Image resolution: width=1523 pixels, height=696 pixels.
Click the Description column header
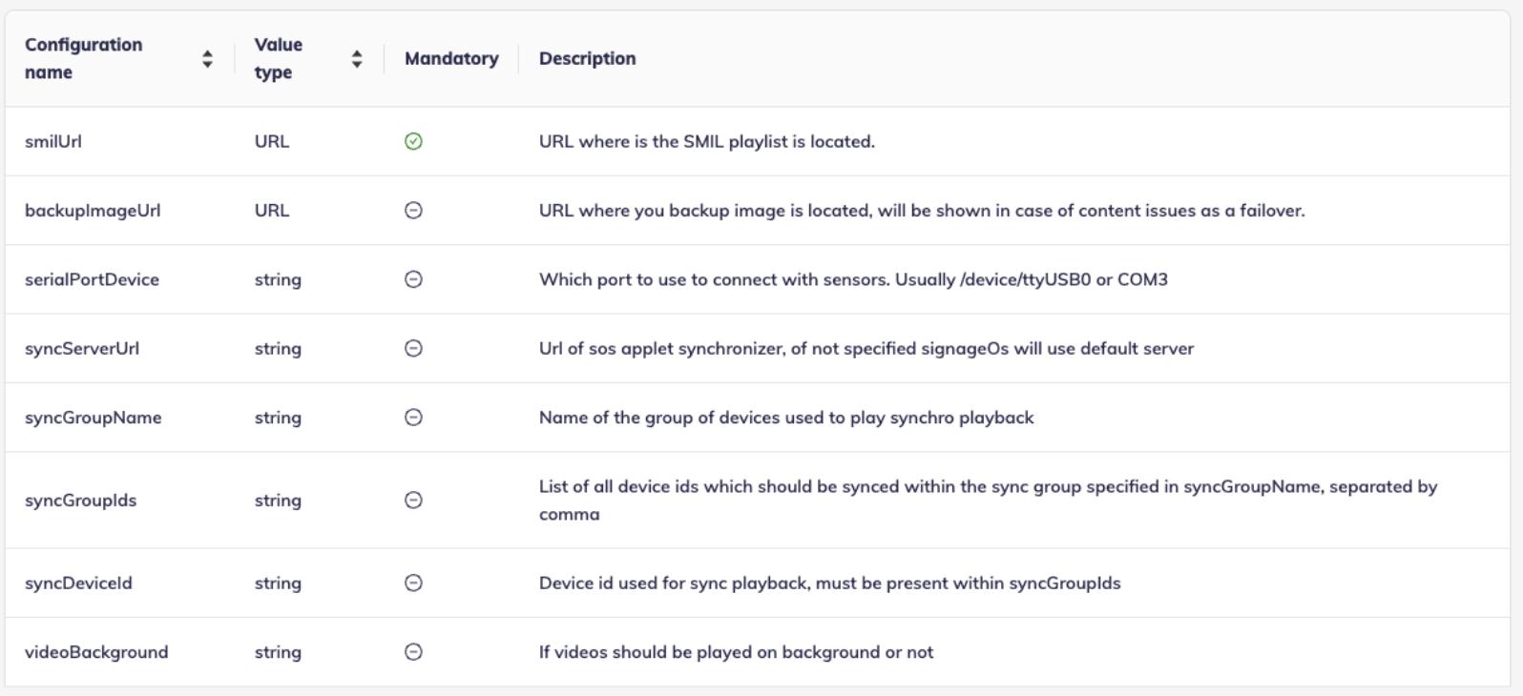point(587,58)
